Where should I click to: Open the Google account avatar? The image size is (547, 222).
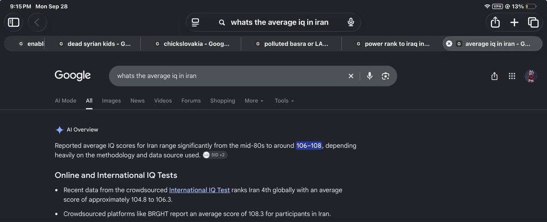pos(531,76)
